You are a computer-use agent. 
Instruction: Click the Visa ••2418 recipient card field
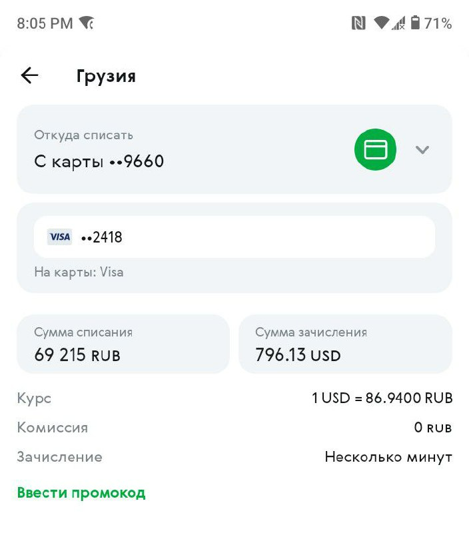click(234, 237)
